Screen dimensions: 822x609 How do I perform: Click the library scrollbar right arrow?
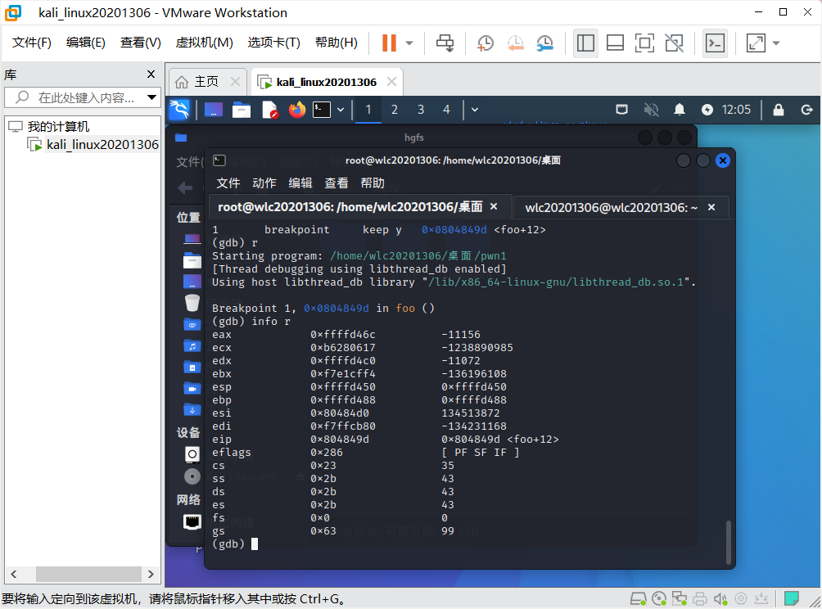click(x=151, y=575)
